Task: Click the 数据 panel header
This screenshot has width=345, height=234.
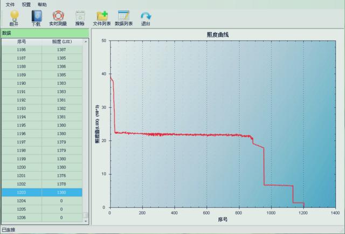Action: click(x=45, y=33)
